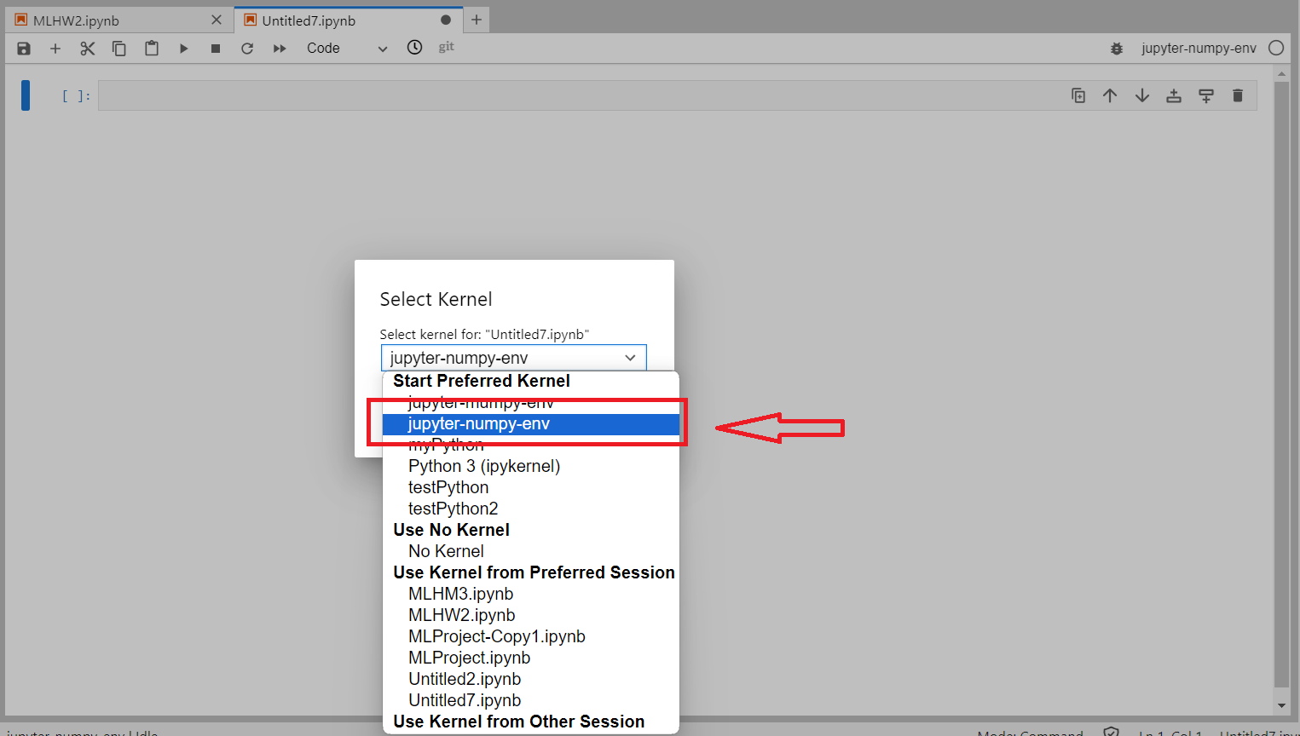Click the jupyter-numpy-env kernel name in toolbar
The height and width of the screenshot is (736, 1300).
(1199, 49)
